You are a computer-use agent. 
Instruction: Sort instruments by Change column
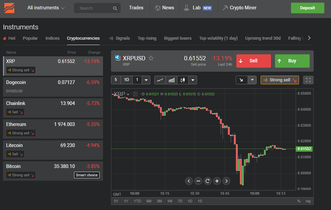[x=94, y=52]
